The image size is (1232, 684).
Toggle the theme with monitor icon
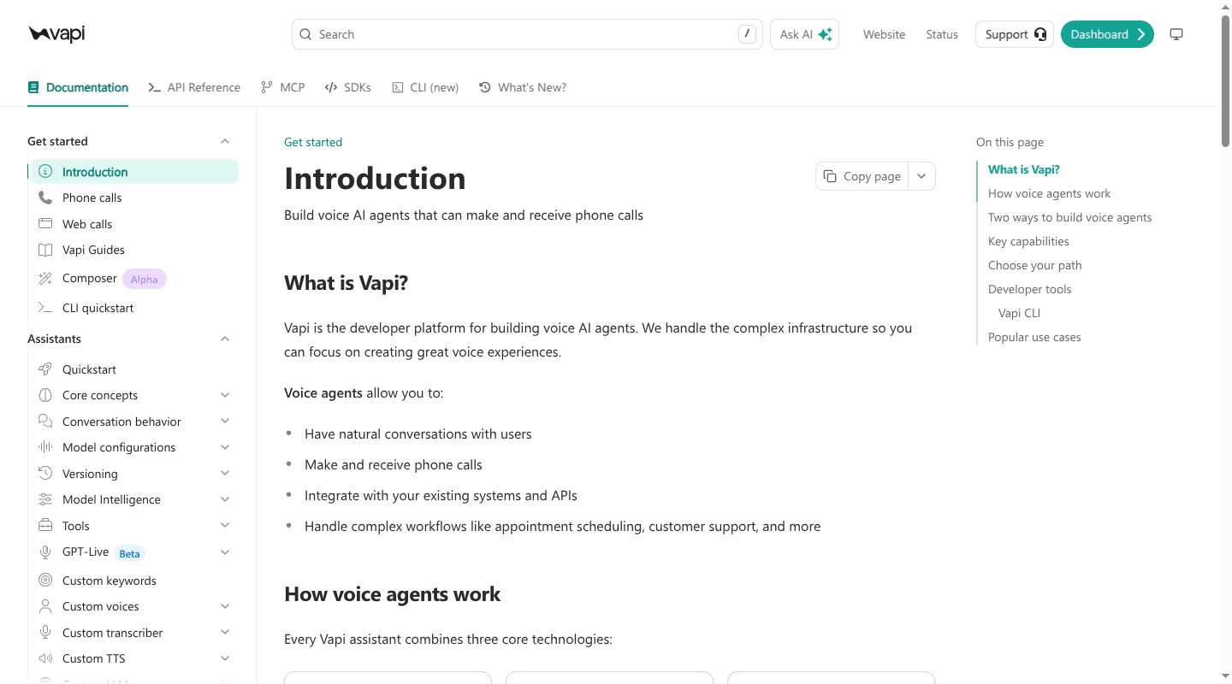tap(1176, 34)
